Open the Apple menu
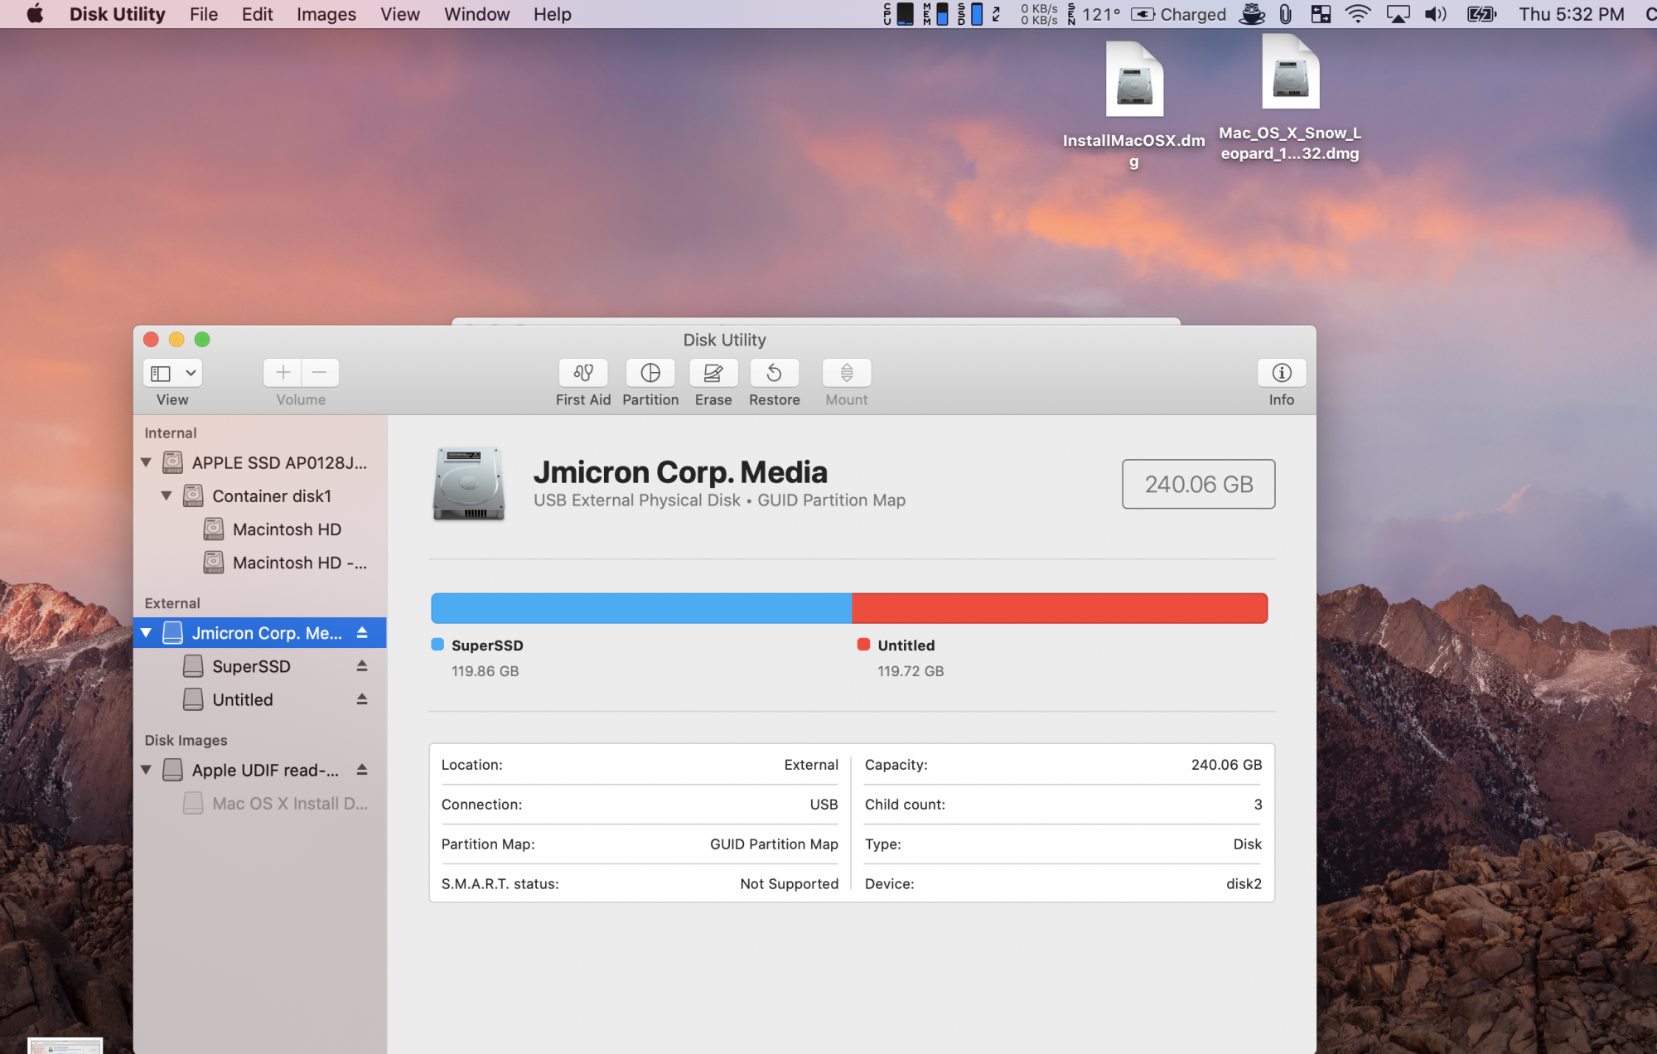 [x=35, y=14]
